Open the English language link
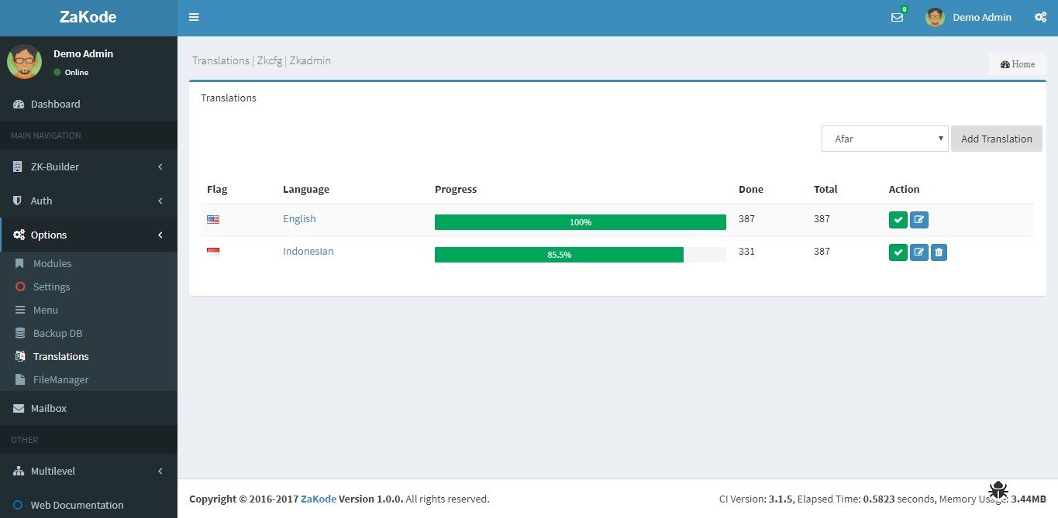 [x=299, y=219]
